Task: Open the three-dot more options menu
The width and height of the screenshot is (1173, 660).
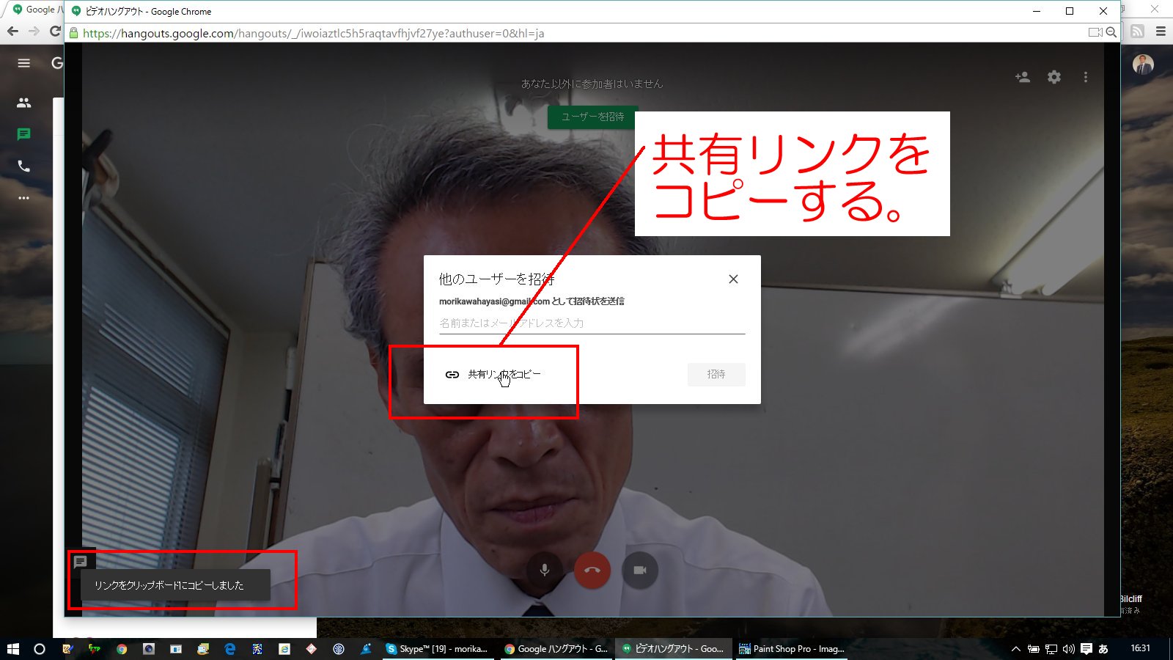Action: click(x=1086, y=77)
